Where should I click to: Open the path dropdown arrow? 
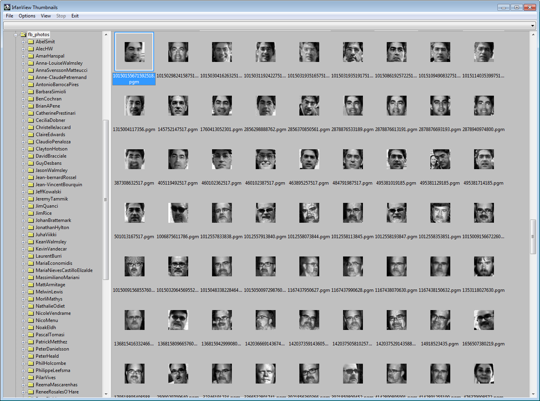pos(533,26)
